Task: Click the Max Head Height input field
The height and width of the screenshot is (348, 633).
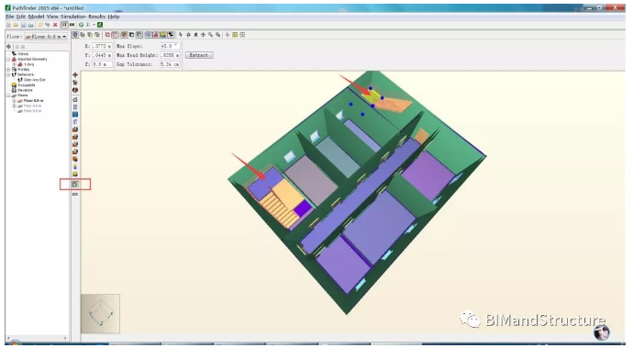Action: tap(170, 55)
